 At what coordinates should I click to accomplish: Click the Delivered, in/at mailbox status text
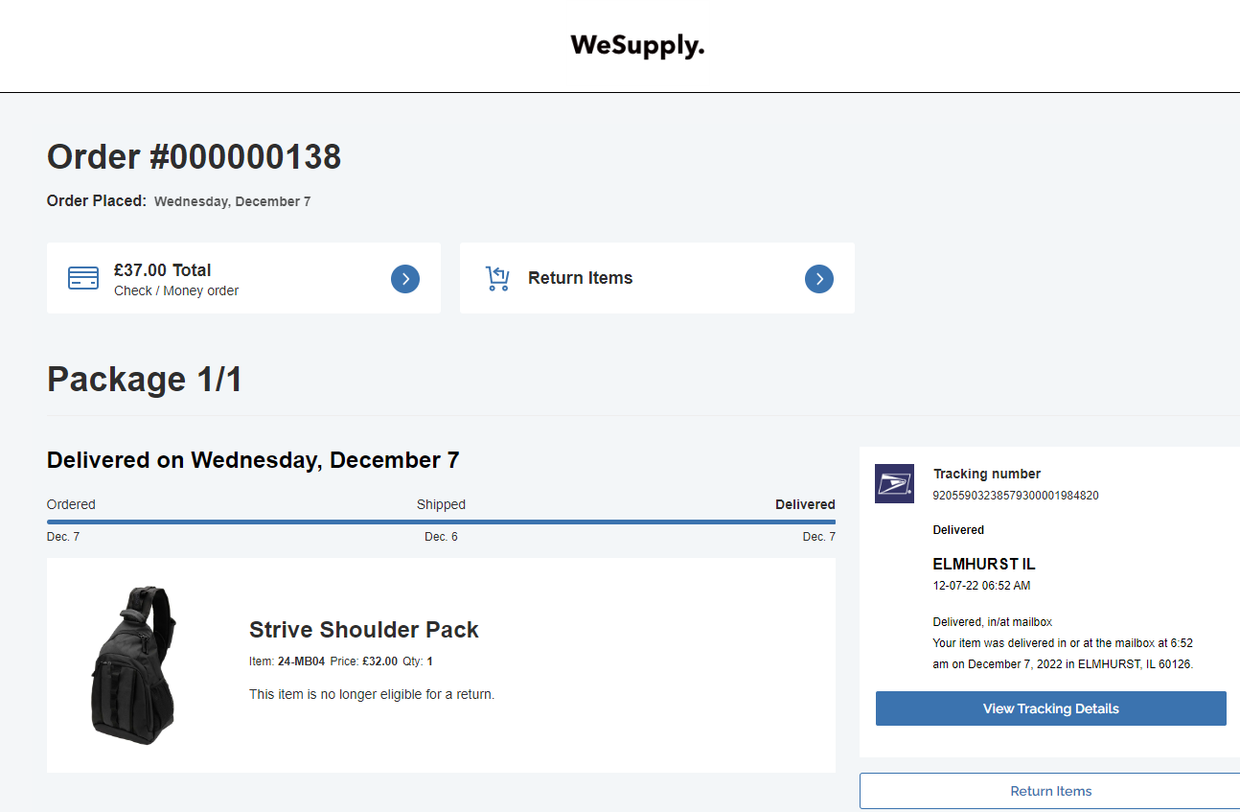(x=993, y=622)
